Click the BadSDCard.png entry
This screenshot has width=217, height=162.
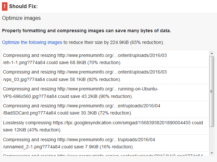(105, 109)
